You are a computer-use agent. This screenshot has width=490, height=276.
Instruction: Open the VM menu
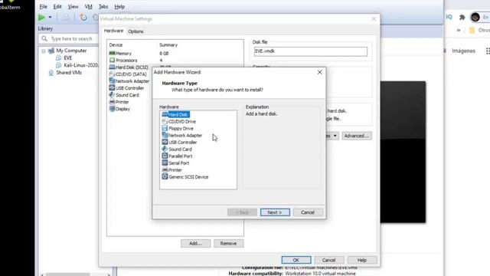click(89, 7)
